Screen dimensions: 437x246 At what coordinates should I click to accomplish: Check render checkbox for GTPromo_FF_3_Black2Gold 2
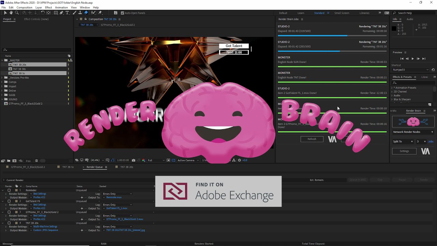pyautogui.click(x=9, y=212)
